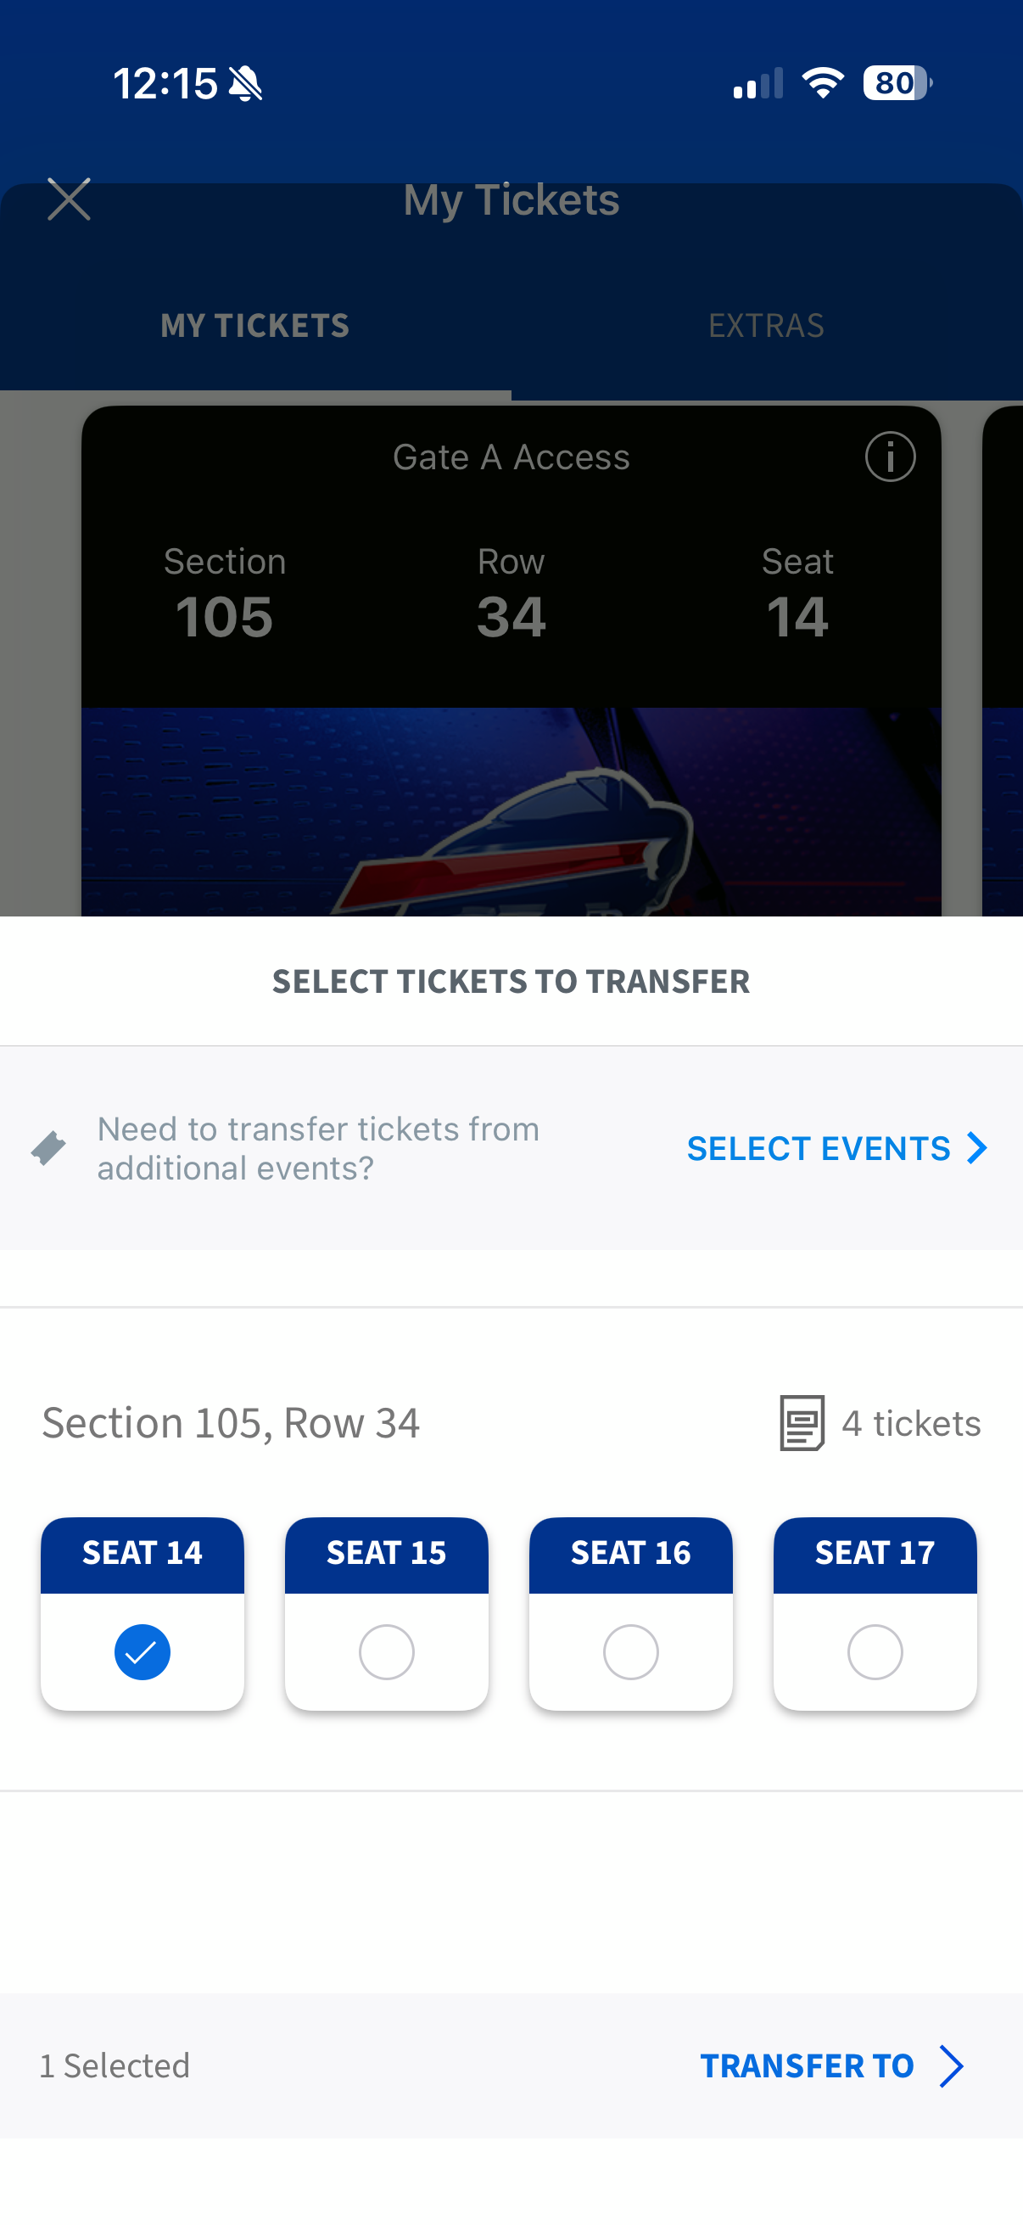The height and width of the screenshot is (2225, 1023).
Task: Select the Seat 15 ticket circle
Action: (387, 1651)
